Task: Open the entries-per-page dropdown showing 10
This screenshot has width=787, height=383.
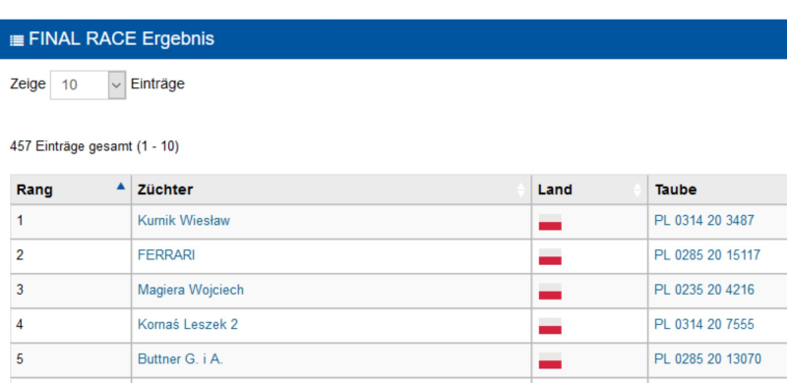Action: (88, 84)
